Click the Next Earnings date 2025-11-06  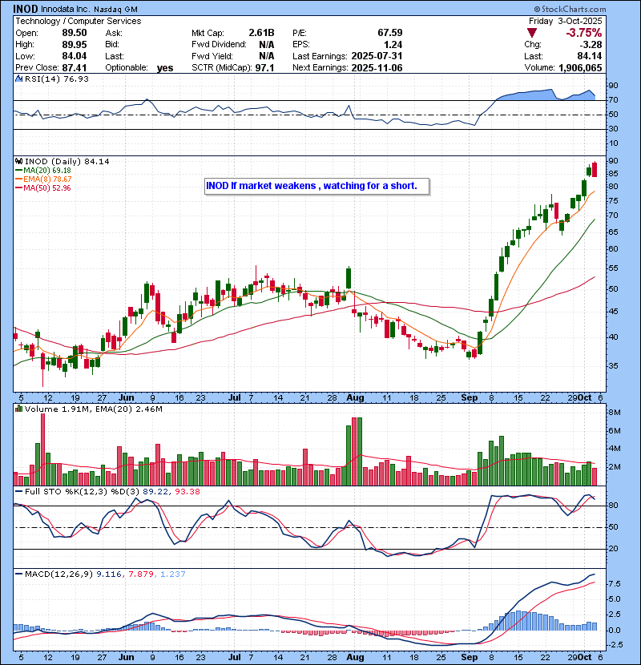[377, 68]
